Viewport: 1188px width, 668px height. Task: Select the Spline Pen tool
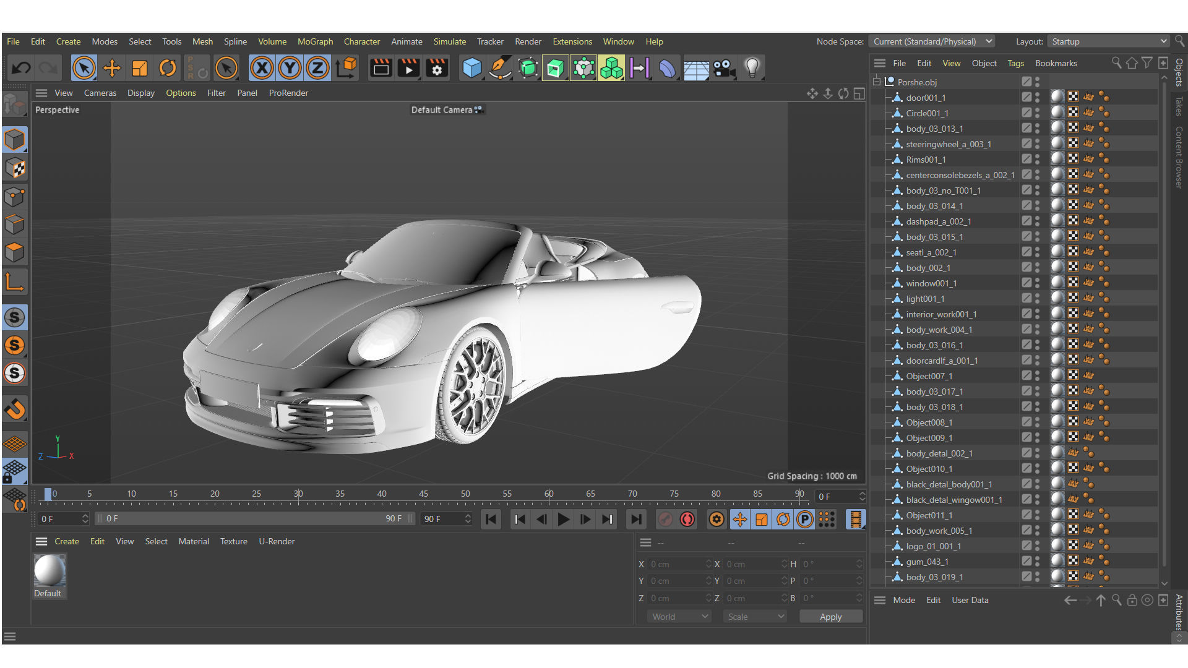pyautogui.click(x=499, y=68)
